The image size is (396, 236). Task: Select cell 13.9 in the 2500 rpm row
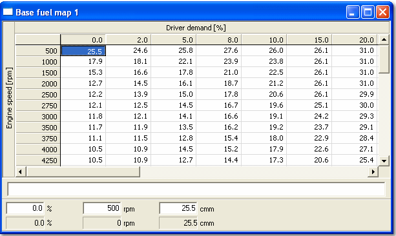click(129, 94)
